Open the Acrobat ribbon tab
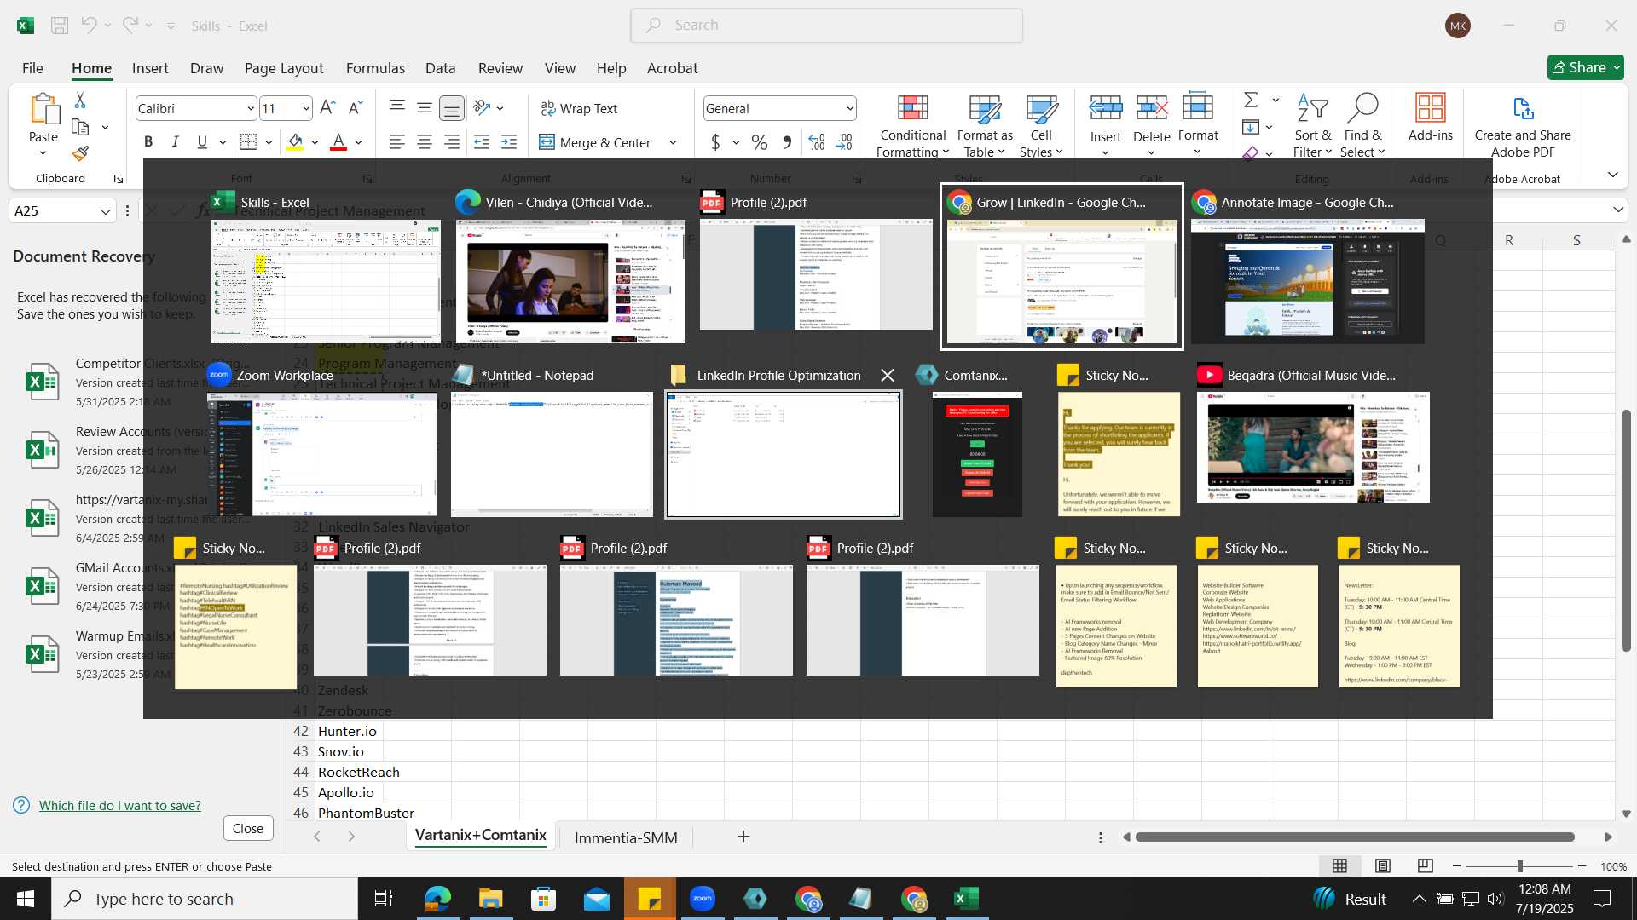1637x920 pixels. (672, 68)
